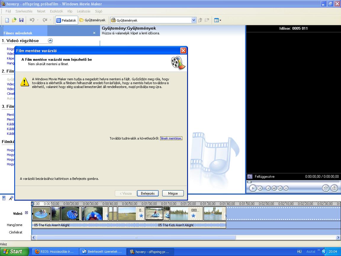The image size is (341, 256).
Task: Click the HU language indicator
Action: [x=299, y=252]
